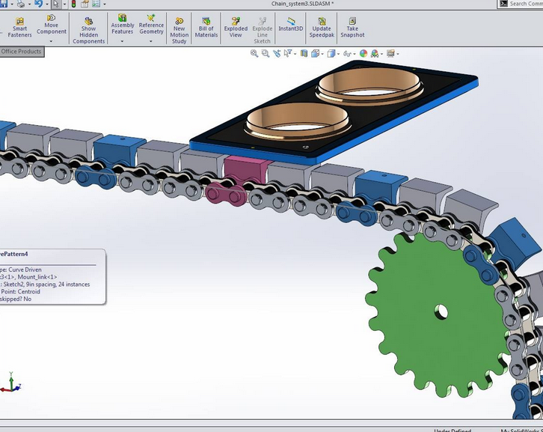Image resolution: width=543 pixels, height=432 pixels.
Task: Take Snapshot of the assembly
Action: (352, 27)
